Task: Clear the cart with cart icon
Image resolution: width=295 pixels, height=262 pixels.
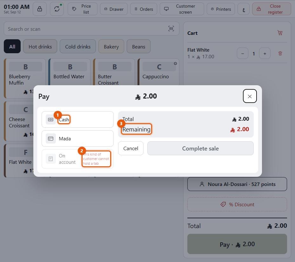Action: [x=280, y=33]
